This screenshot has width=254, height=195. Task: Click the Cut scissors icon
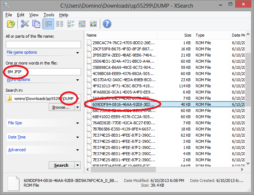25,24
